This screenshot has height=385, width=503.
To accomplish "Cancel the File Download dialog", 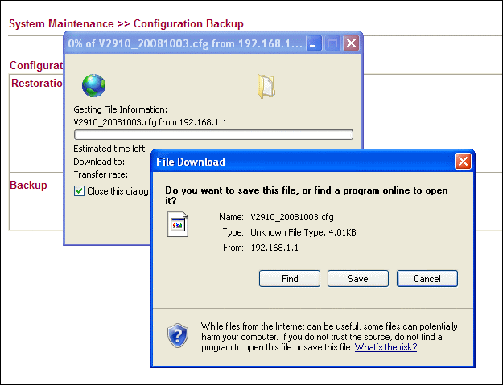I will 427,278.
